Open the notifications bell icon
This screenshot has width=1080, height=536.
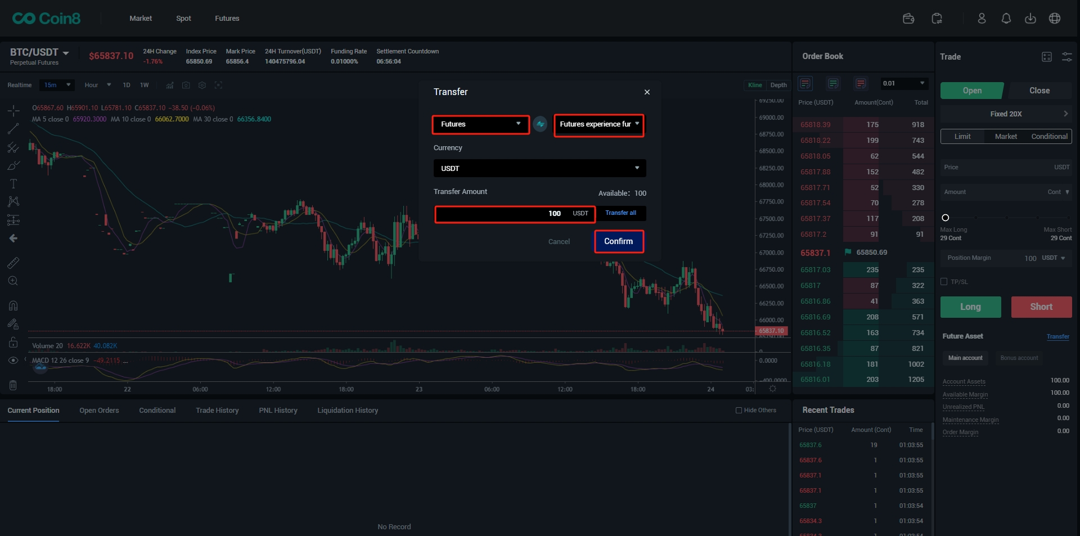(1006, 19)
